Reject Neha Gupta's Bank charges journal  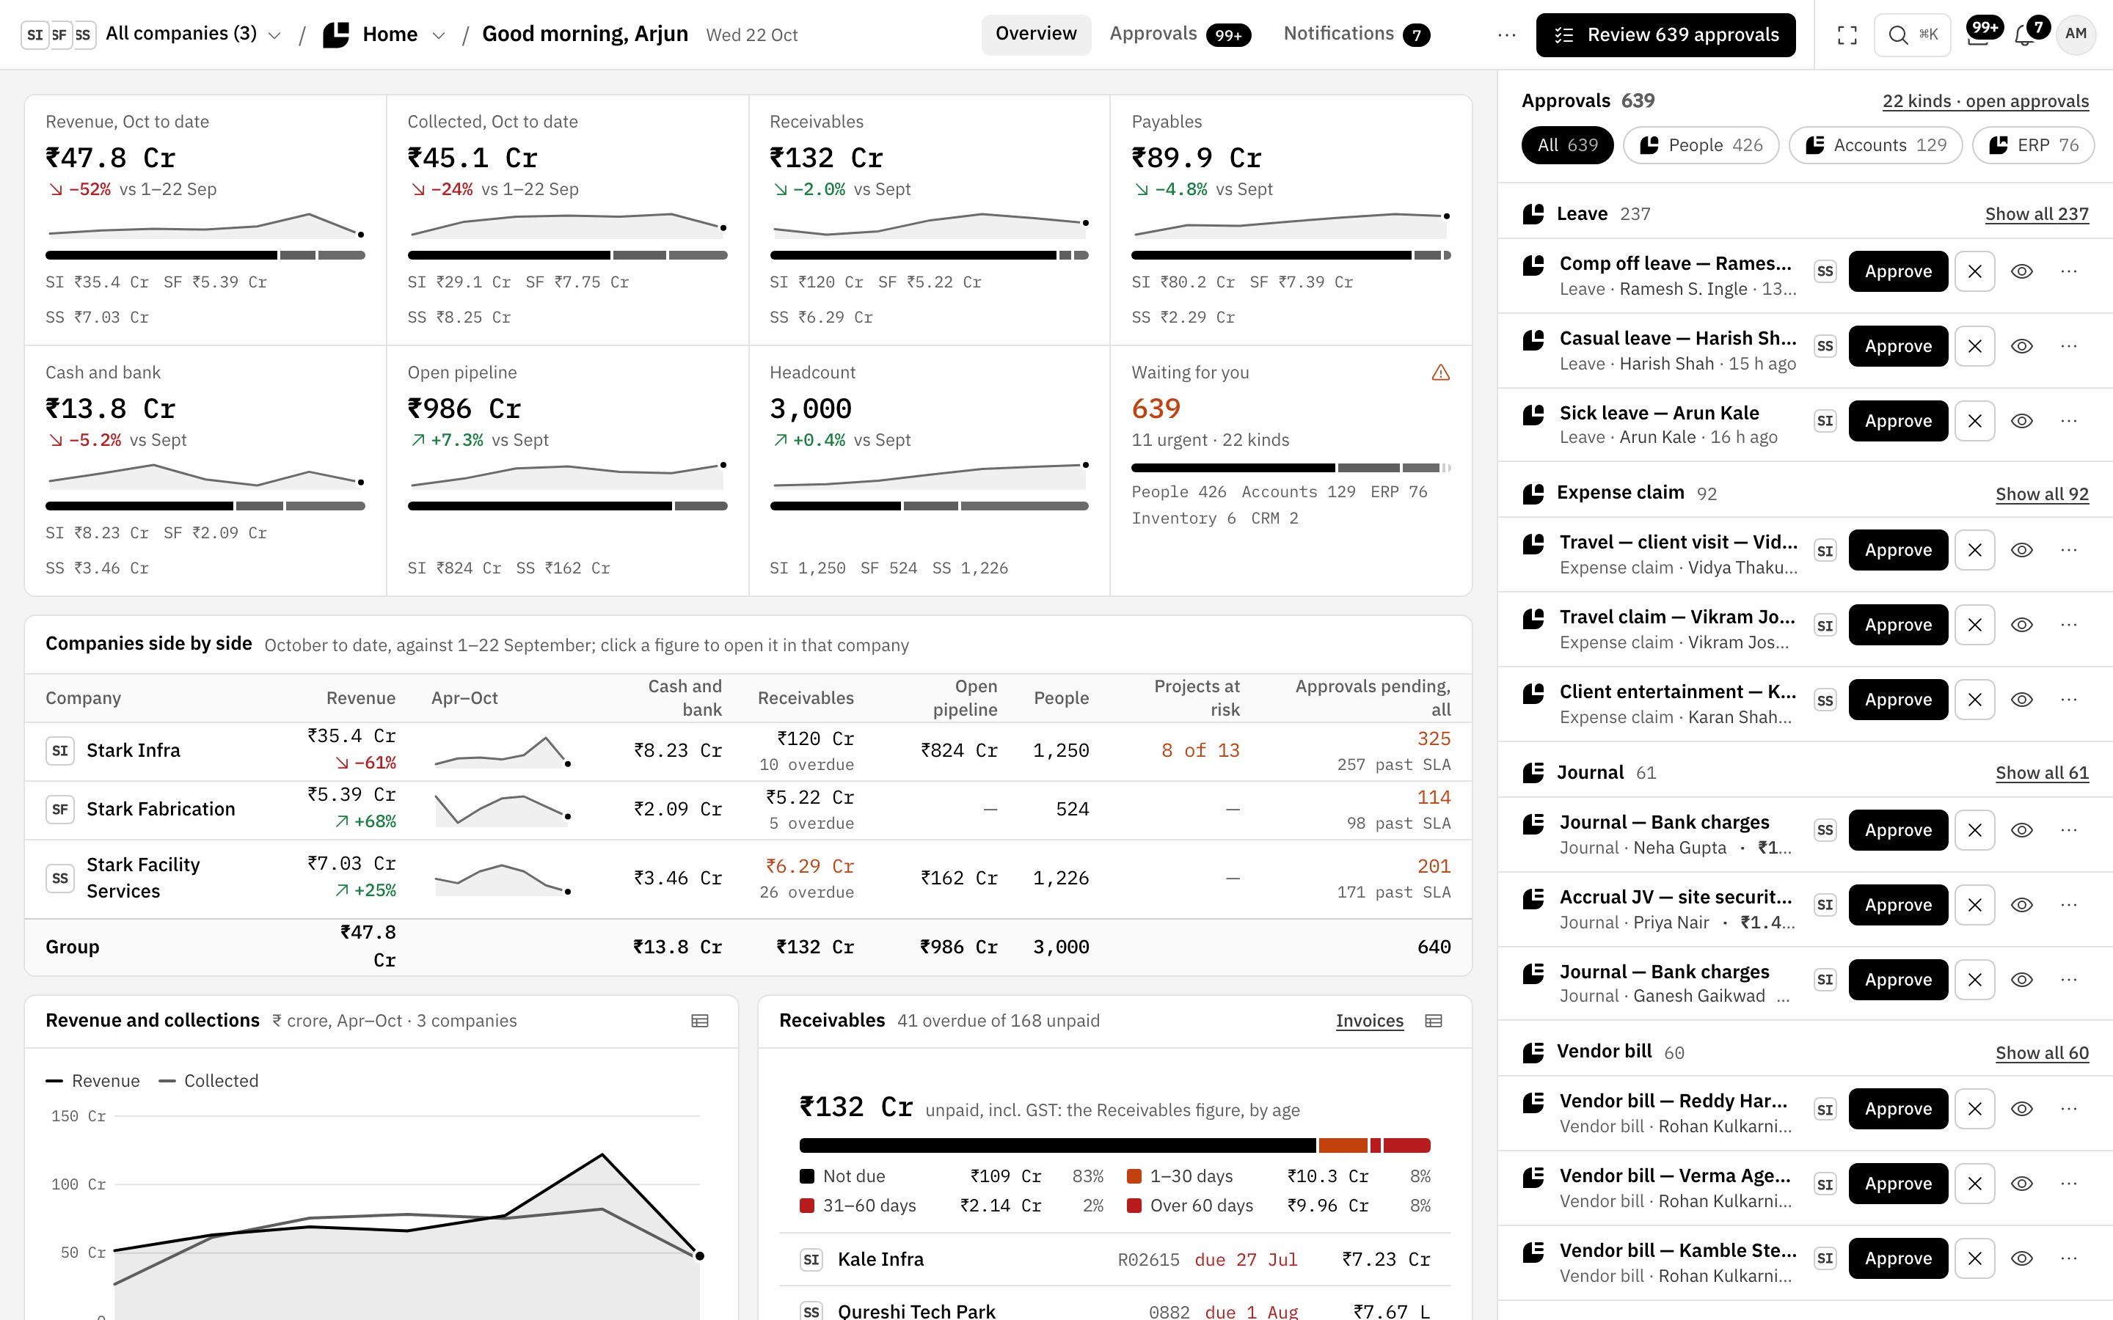pyautogui.click(x=1975, y=830)
